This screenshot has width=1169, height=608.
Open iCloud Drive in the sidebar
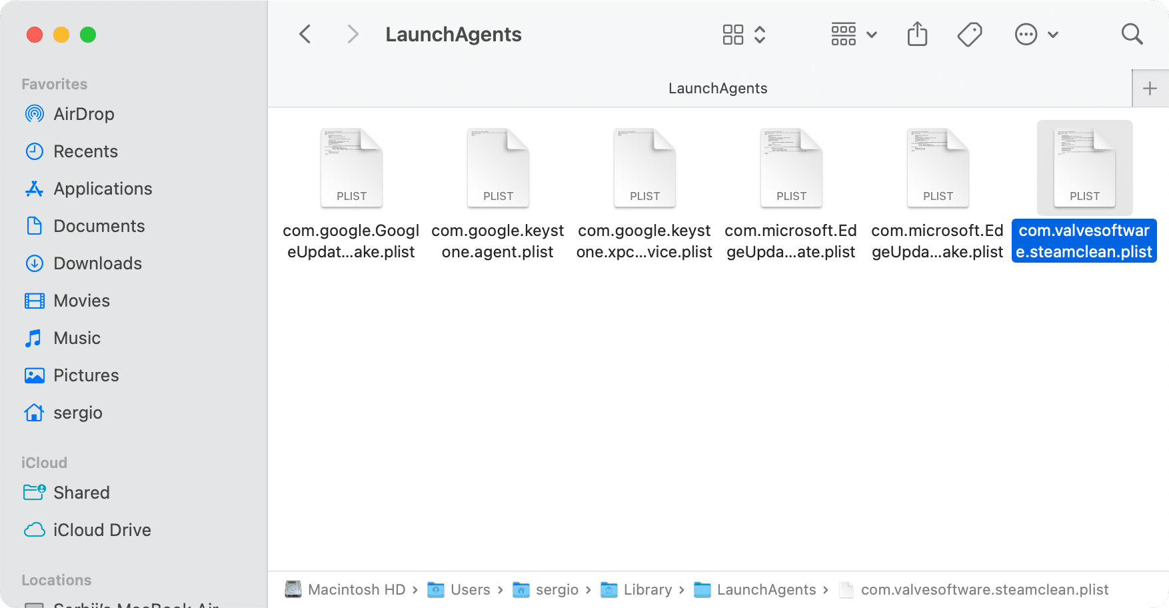click(x=101, y=530)
